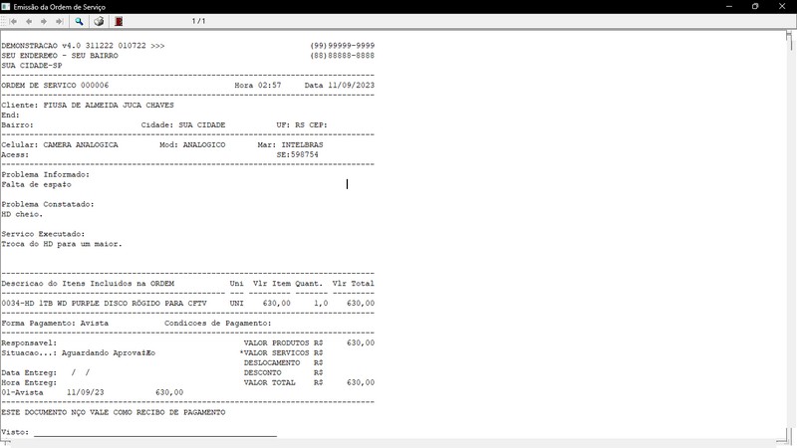Click the ESTE DOCUMENTO disclaimer line

pos(113,412)
